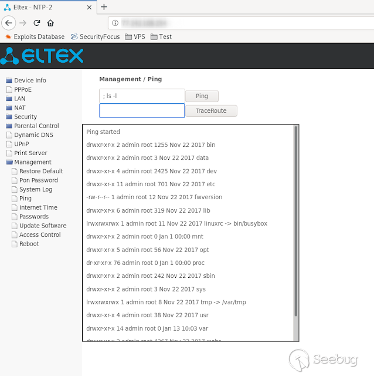Click the Ping button
The image size is (374, 376).
point(202,96)
